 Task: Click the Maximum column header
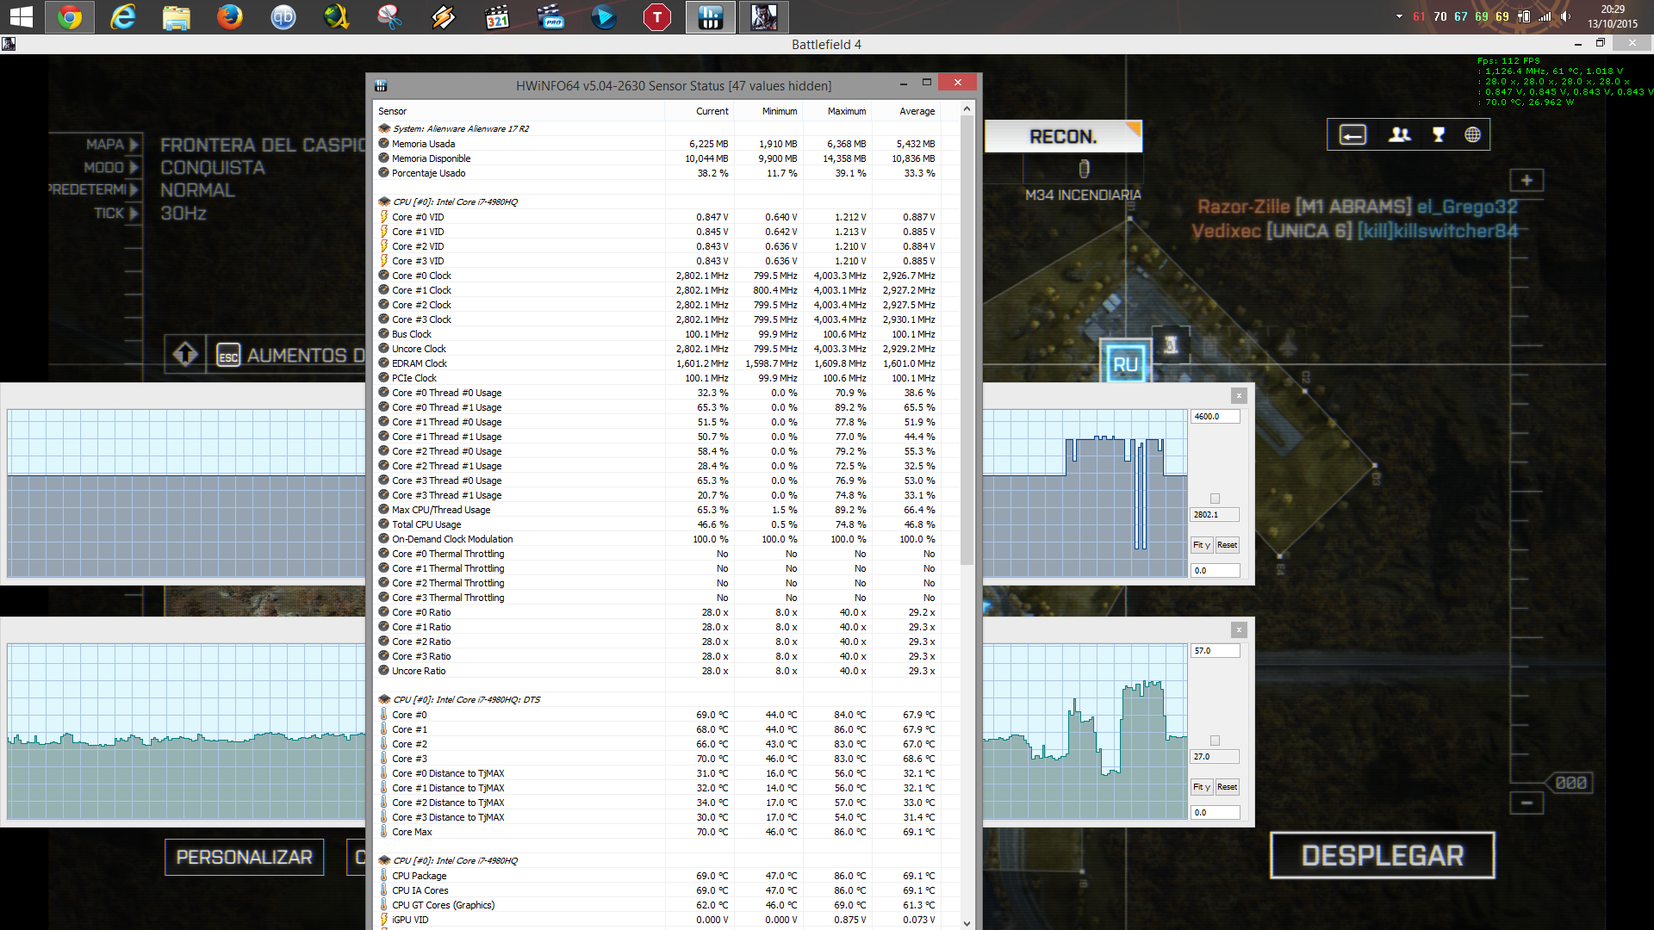point(846,111)
